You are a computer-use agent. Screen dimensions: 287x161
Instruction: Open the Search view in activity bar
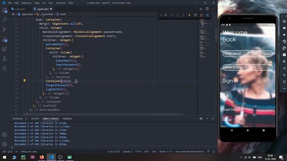4,20
